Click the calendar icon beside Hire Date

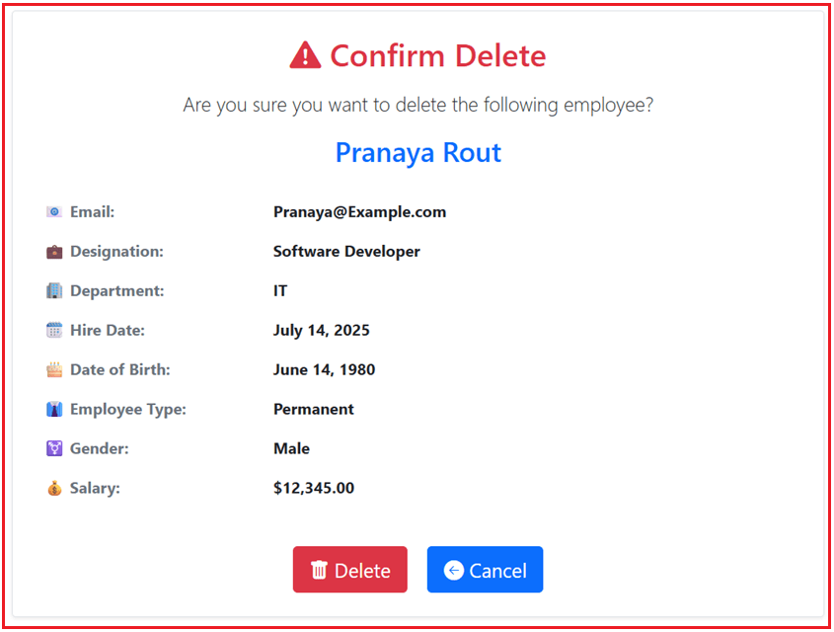click(x=54, y=331)
